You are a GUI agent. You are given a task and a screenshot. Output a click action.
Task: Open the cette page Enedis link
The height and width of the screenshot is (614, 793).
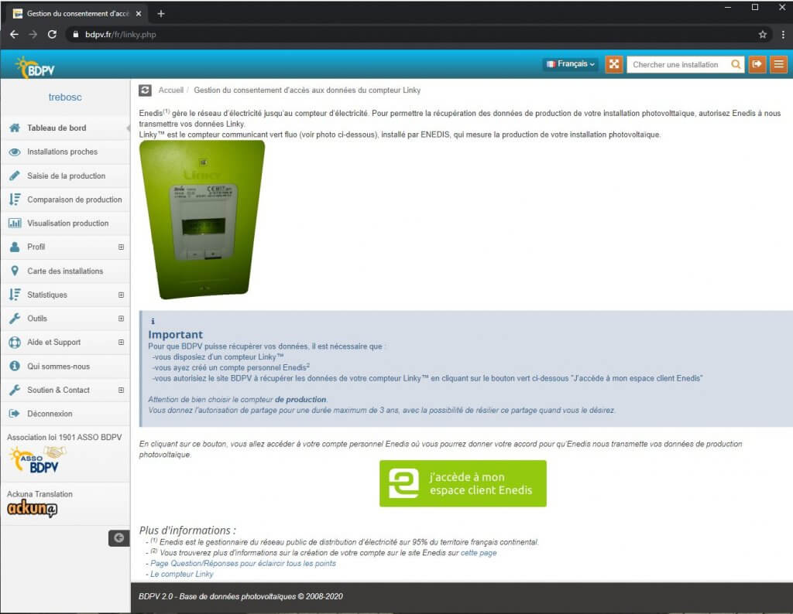tap(479, 553)
